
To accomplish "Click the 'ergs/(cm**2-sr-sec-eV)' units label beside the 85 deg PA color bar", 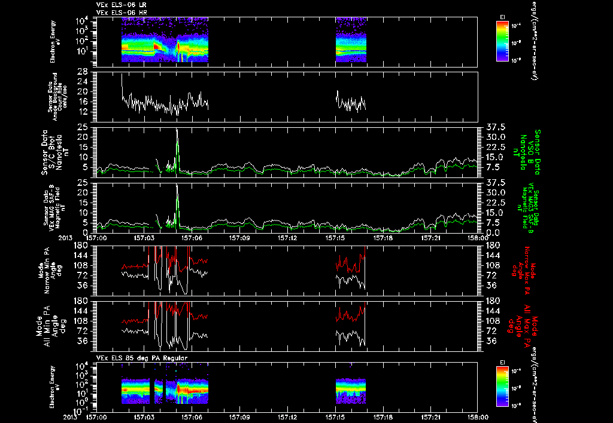I will tap(533, 384).
